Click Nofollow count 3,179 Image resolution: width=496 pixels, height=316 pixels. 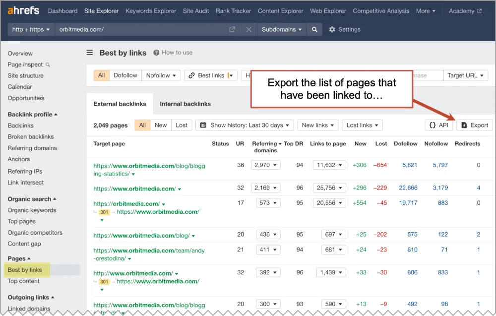(440, 188)
